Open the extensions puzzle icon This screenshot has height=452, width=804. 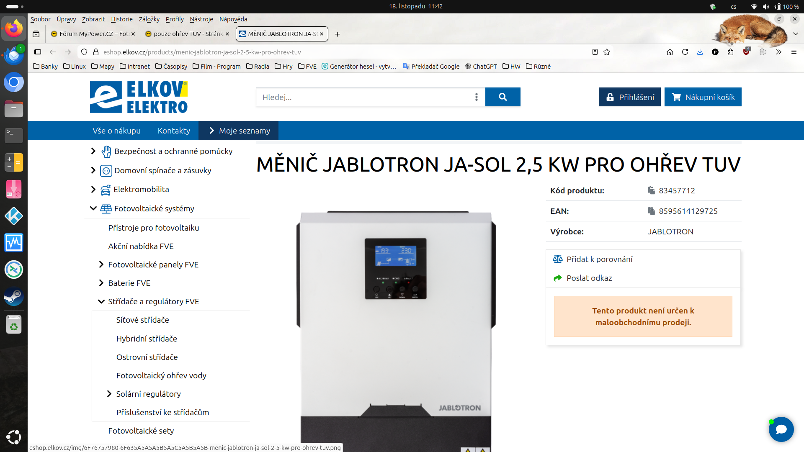click(x=730, y=52)
